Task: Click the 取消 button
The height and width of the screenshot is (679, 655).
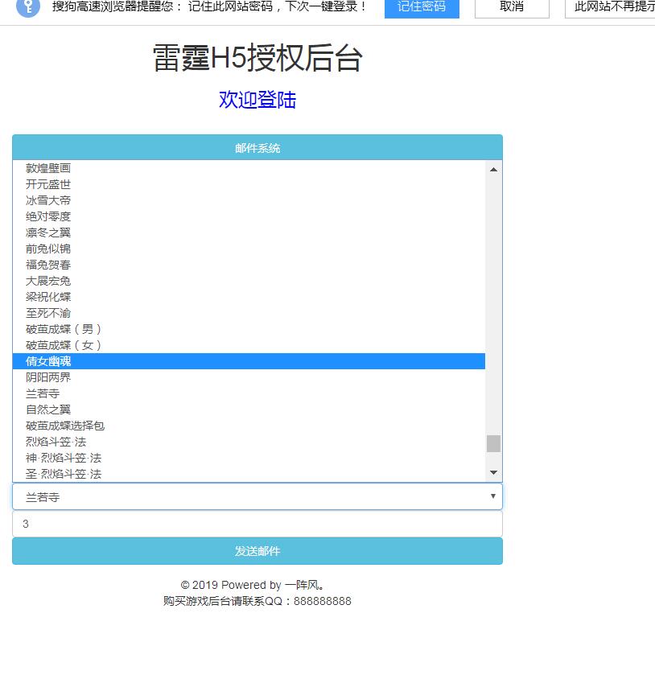Action: pyautogui.click(x=512, y=7)
